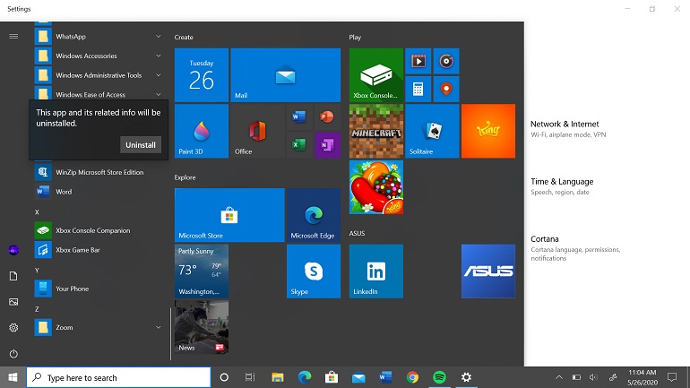Confirm by clicking the Uninstall button

[141, 145]
